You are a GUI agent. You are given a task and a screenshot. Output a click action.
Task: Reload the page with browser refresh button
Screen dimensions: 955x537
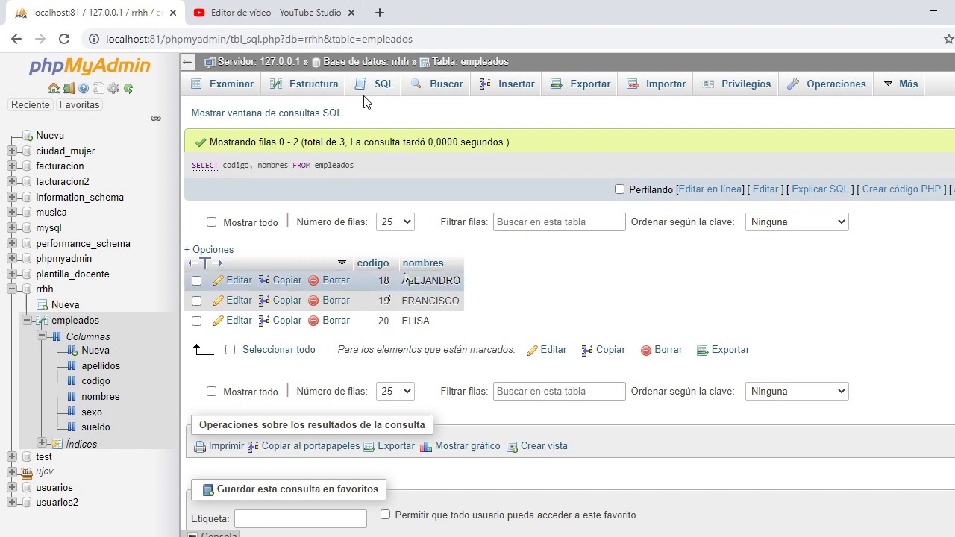click(x=64, y=39)
